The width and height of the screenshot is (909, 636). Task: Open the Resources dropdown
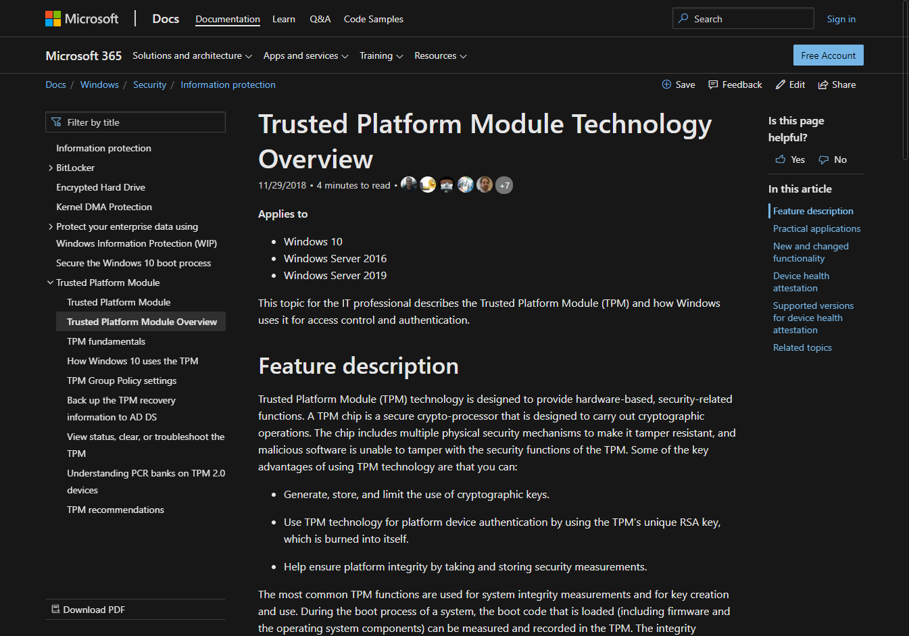(440, 55)
